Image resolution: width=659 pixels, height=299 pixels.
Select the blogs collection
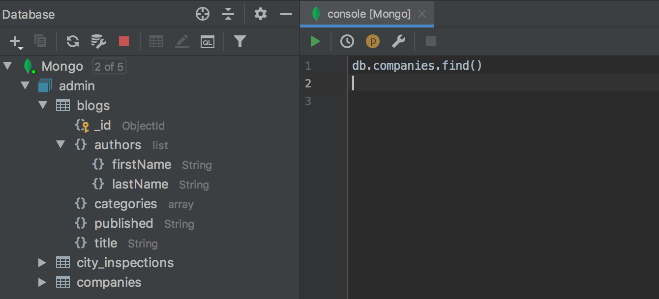point(93,105)
